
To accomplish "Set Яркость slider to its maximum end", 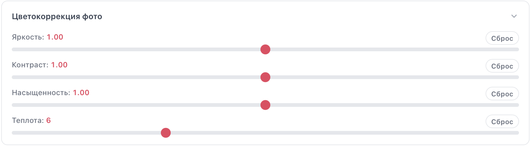I will click(x=517, y=49).
